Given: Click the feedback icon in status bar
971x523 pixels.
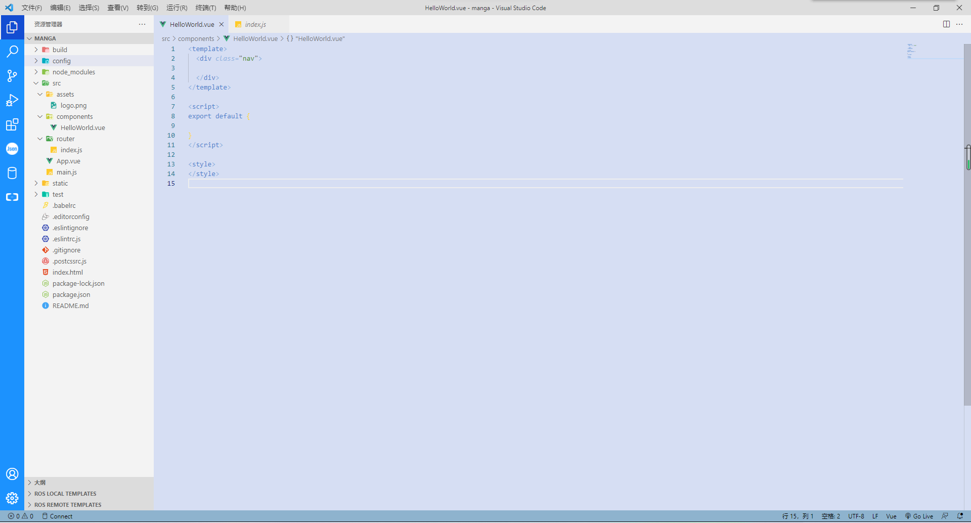Looking at the screenshot, I should click(x=945, y=516).
